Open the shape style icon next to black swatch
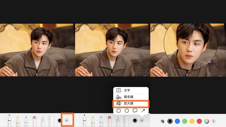Image resolution: width=226 pixels, height=127 pixels. click(163, 121)
